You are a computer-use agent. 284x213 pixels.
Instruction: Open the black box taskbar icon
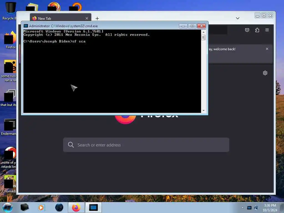24,207
